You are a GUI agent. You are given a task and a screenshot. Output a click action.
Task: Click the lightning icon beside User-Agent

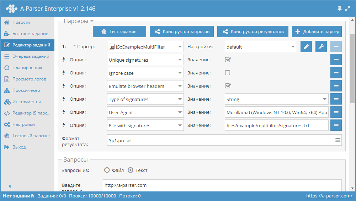coord(64,112)
